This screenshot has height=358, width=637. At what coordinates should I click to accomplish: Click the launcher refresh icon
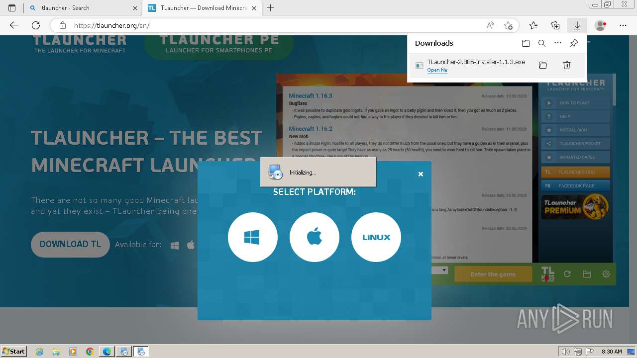click(x=567, y=274)
